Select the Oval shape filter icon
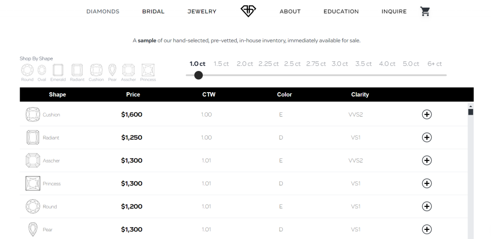The height and width of the screenshot is (239, 491). tap(42, 70)
